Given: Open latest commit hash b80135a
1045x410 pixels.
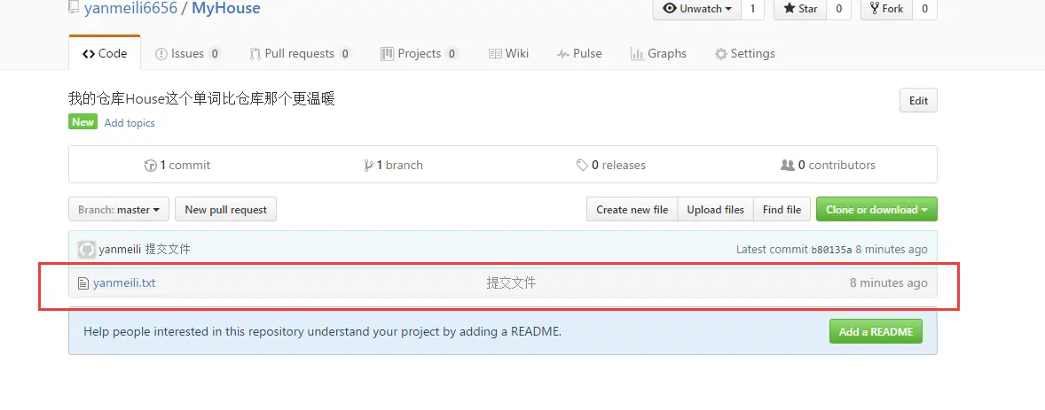Looking at the screenshot, I should 831,250.
